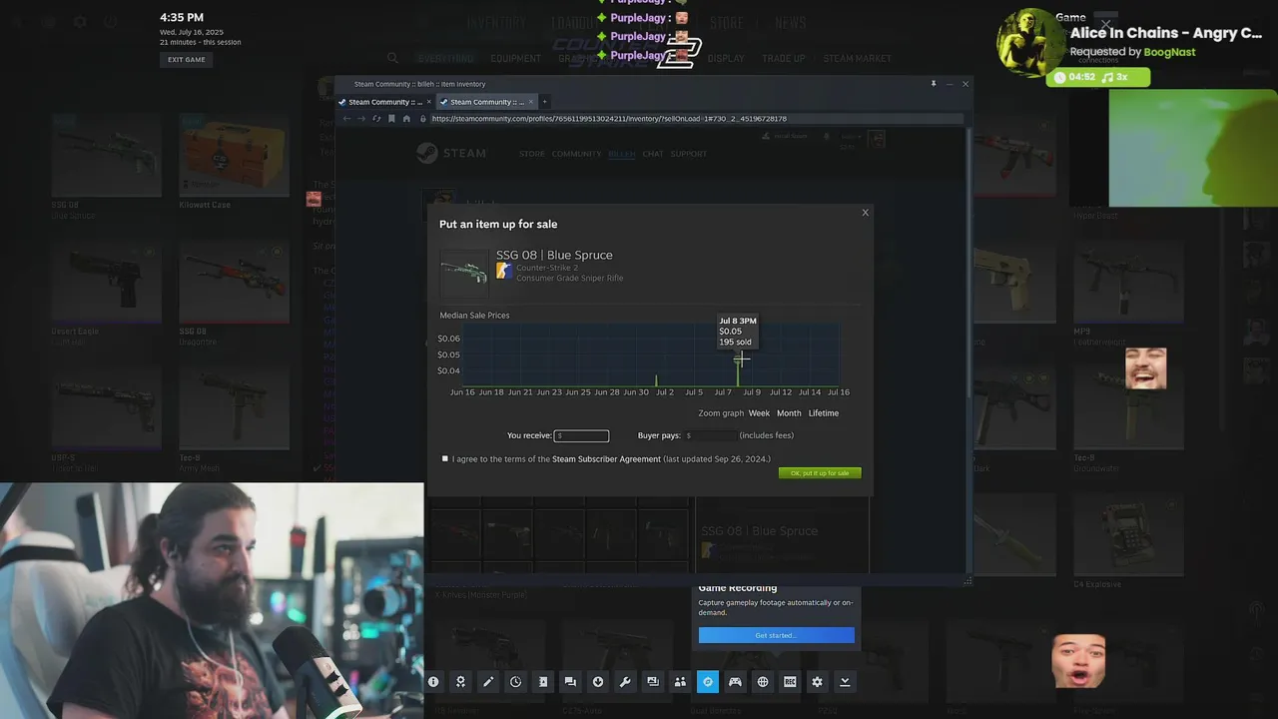Zoom price graph to Month
Image resolution: width=1278 pixels, height=719 pixels.
coord(789,413)
